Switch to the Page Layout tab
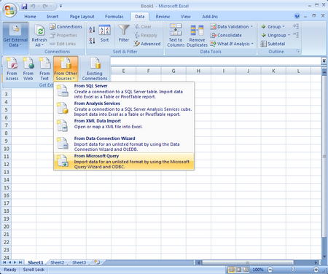328x274 pixels. [82, 17]
